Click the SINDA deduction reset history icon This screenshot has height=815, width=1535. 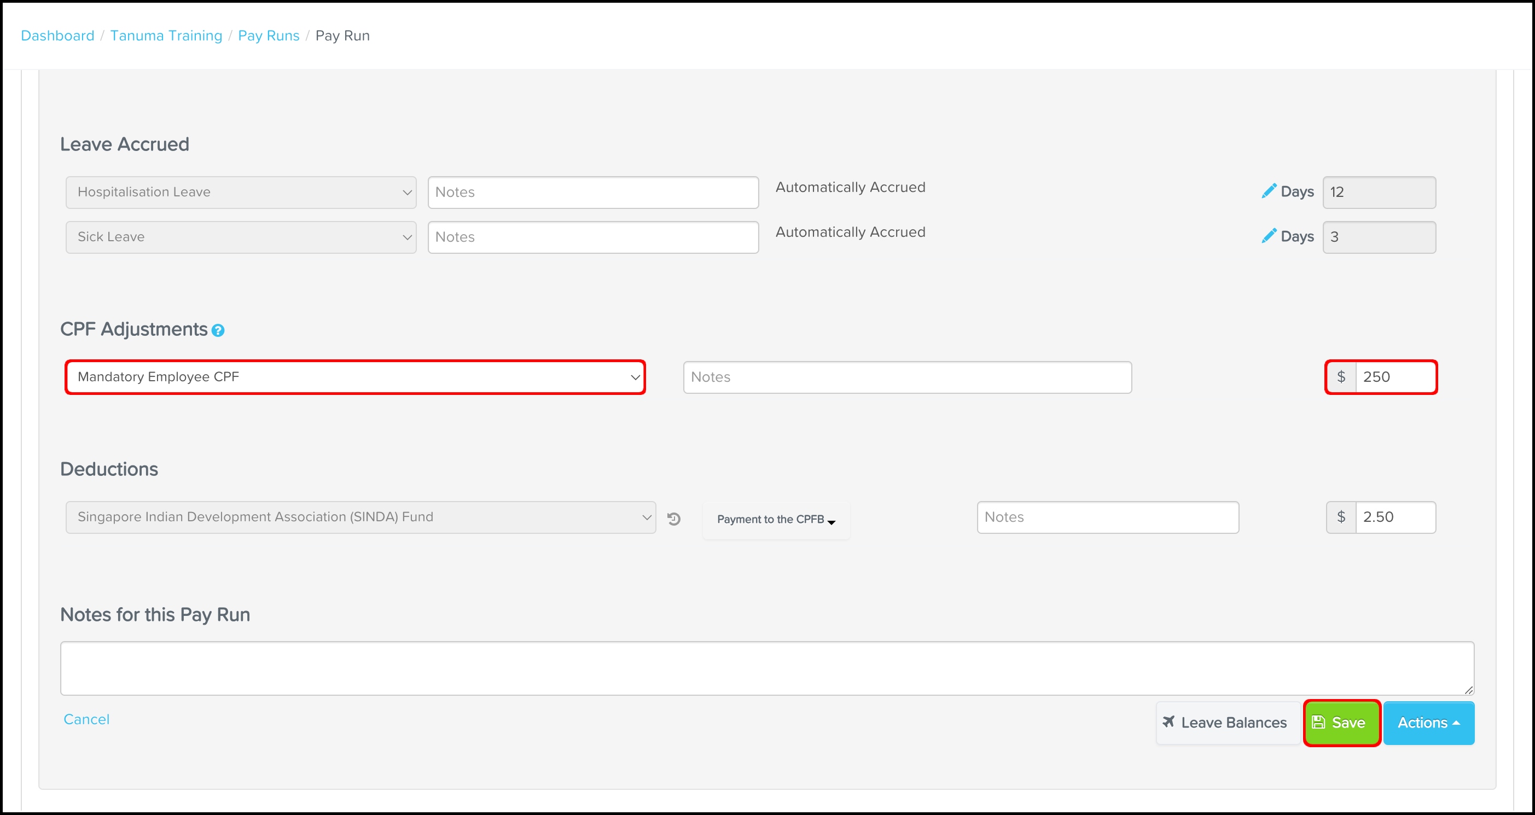click(674, 519)
